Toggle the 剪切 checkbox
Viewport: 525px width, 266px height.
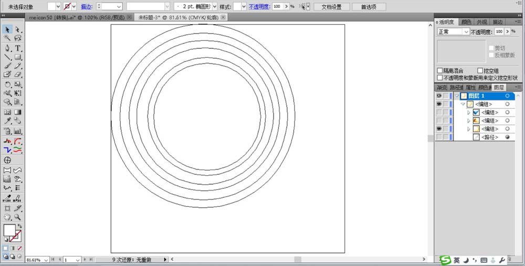tap(491, 48)
